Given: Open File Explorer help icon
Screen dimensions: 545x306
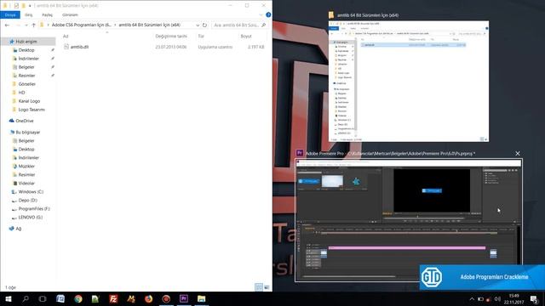Looking at the screenshot, I should pyautogui.click(x=268, y=15).
